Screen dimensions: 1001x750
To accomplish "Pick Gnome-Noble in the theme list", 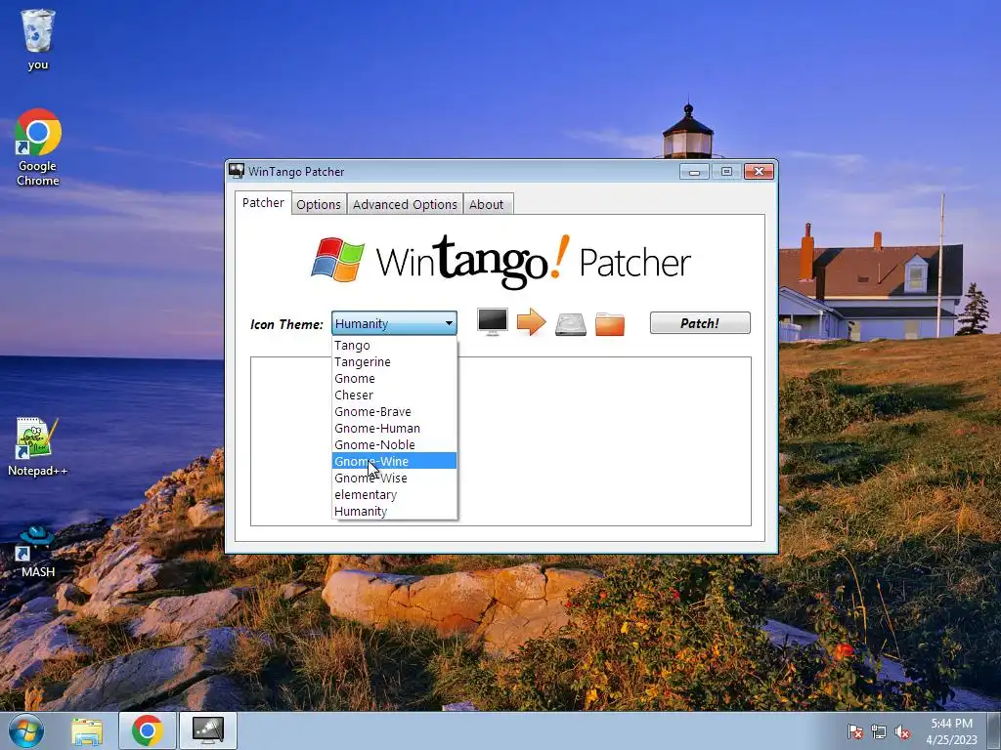I will pyautogui.click(x=395, y=444).
